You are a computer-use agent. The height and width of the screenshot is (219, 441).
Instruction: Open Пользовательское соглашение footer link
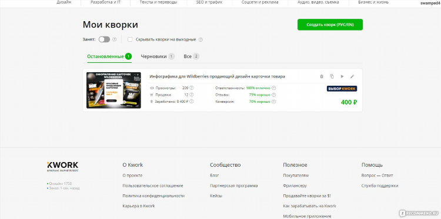[153, 186]
